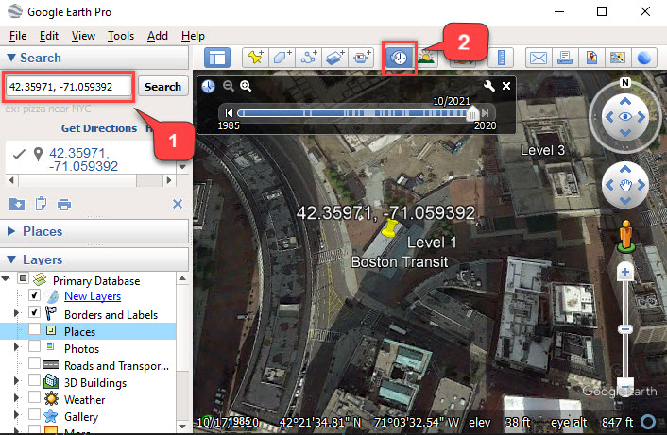Expand the Places panel
Viewport: 667px width, 435px height.
11,231
